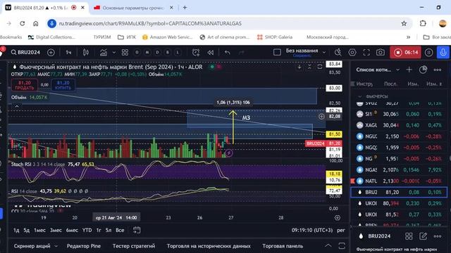Click the blue КУПИТЬ 81,20 buy button

click(x=63, y=85)
